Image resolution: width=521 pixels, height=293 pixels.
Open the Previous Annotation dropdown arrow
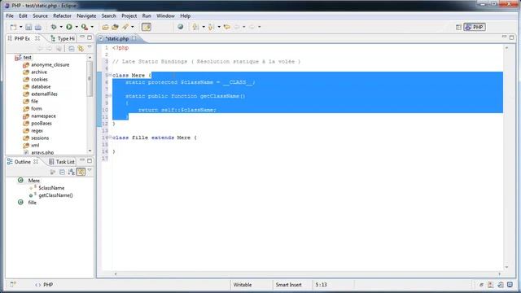219,27
